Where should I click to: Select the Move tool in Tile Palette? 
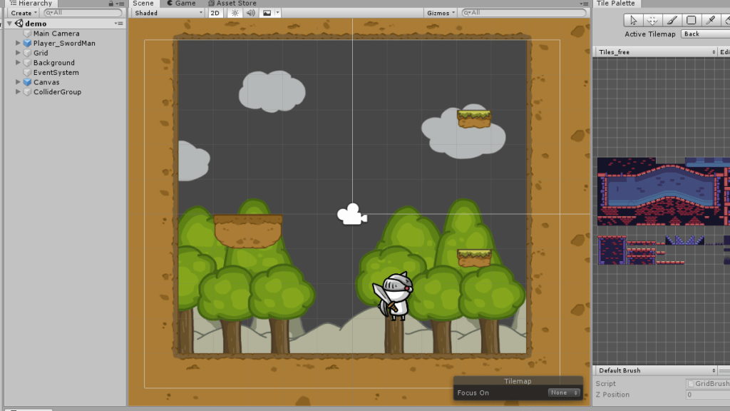coord(652,21)
